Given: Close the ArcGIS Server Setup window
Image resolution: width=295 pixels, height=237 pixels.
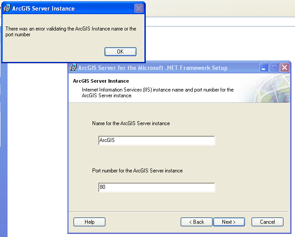Looking at the screenshot, I should [x=285, y=67].
